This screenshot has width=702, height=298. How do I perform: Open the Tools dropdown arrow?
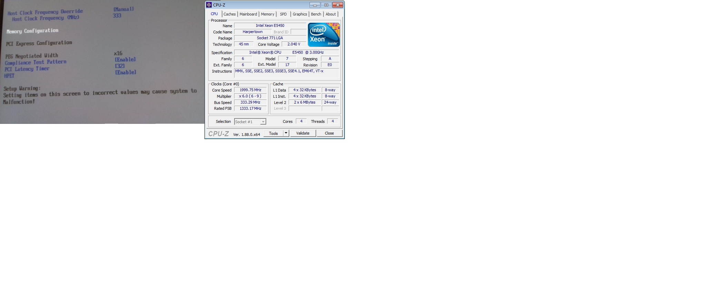286,133
